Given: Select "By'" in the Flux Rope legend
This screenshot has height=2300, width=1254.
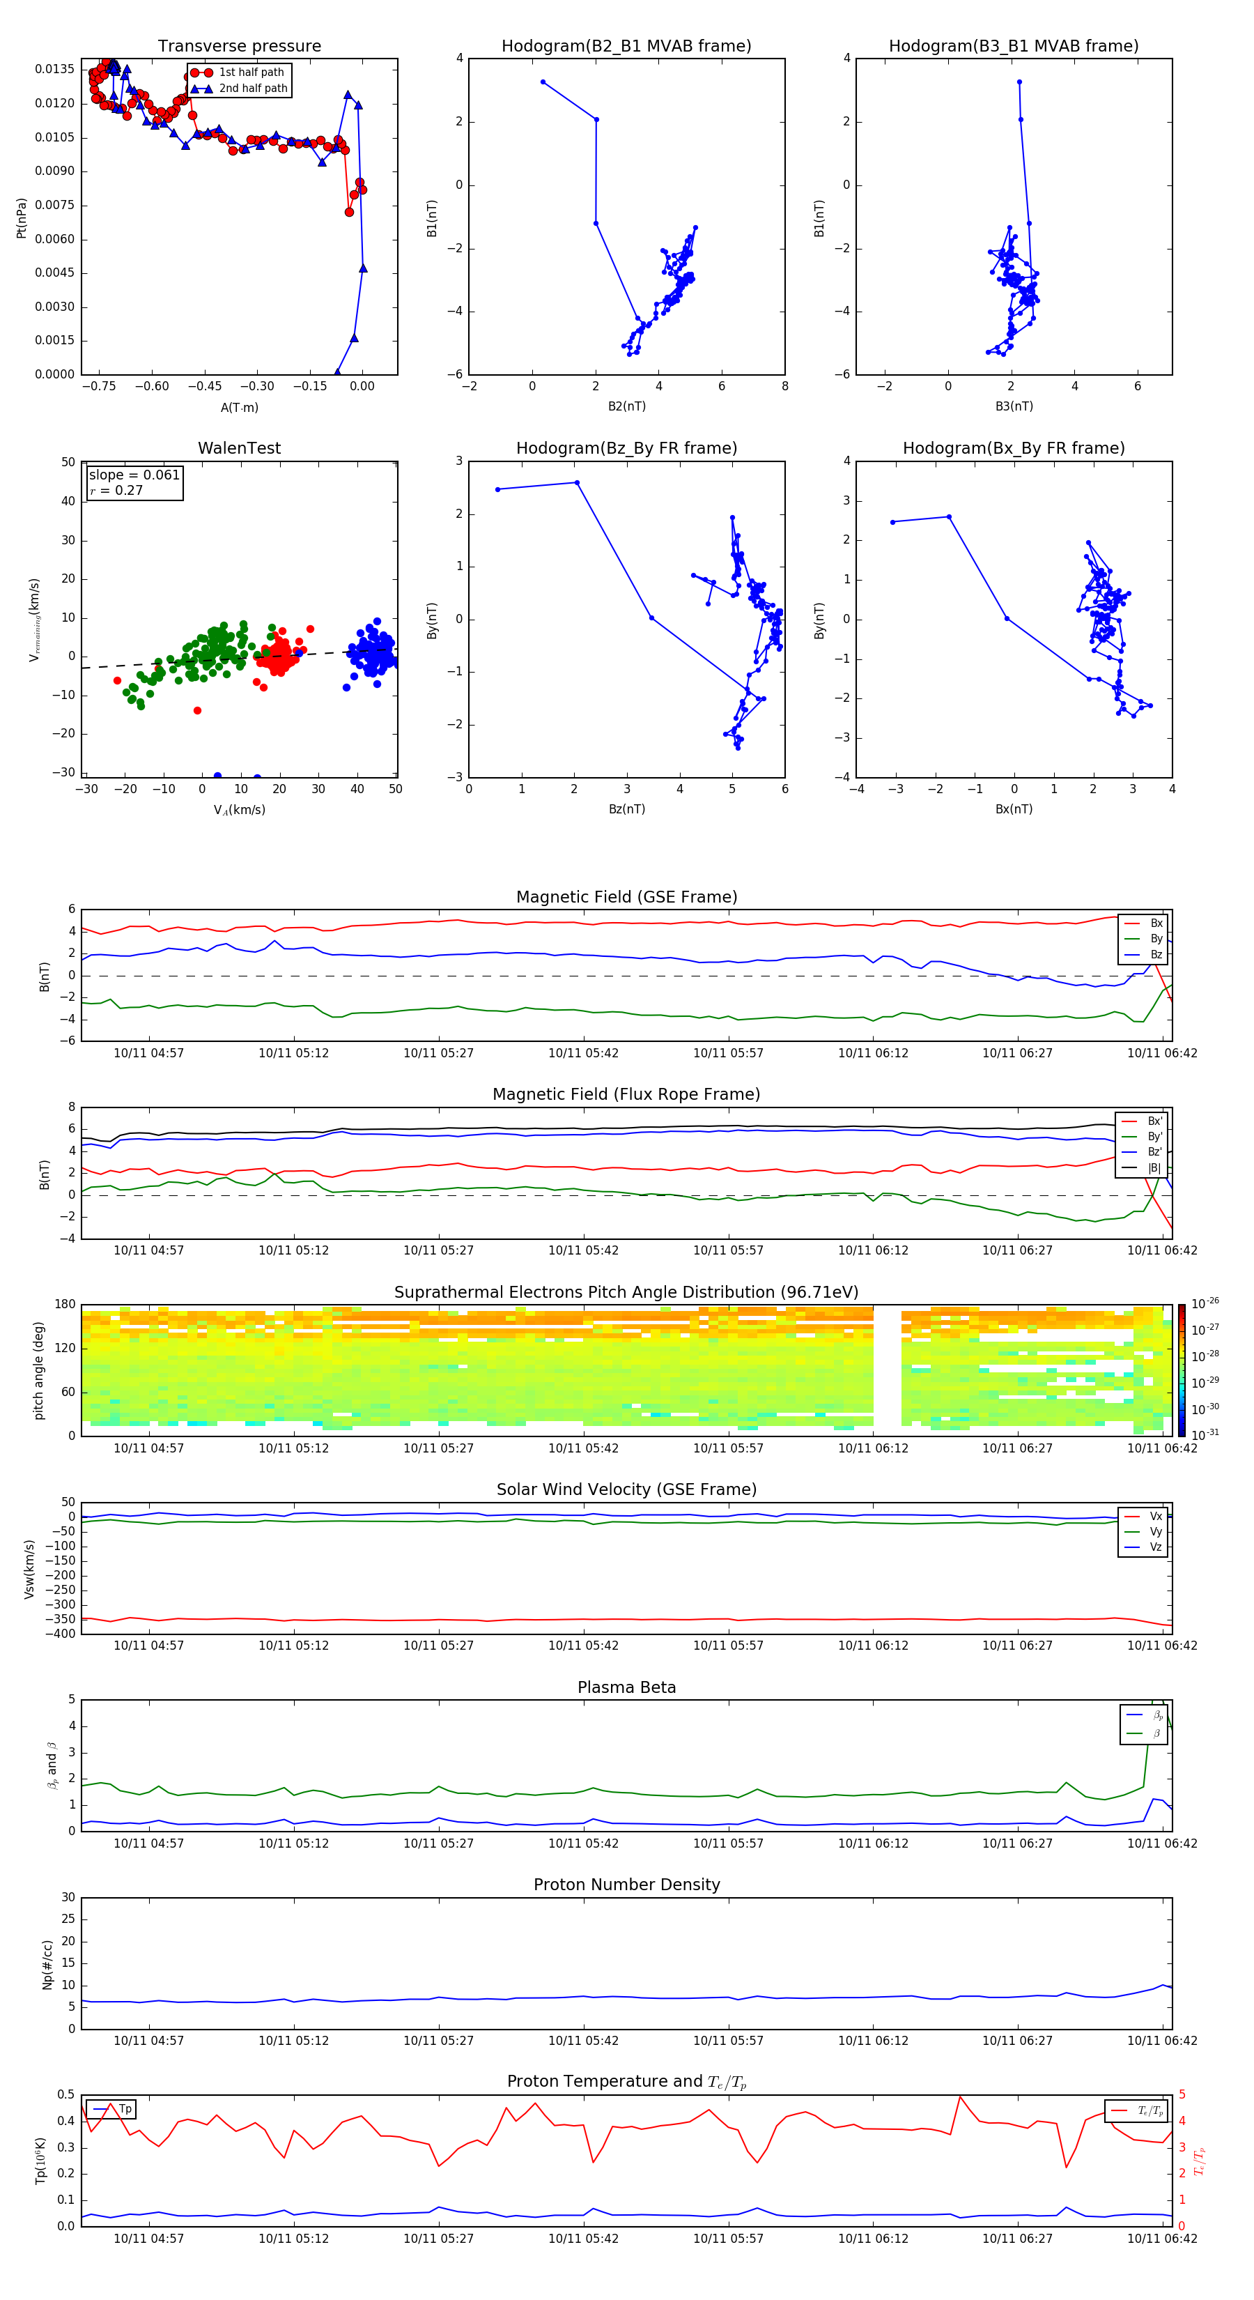Looking at the screenshot, I should [1143, 1137].
